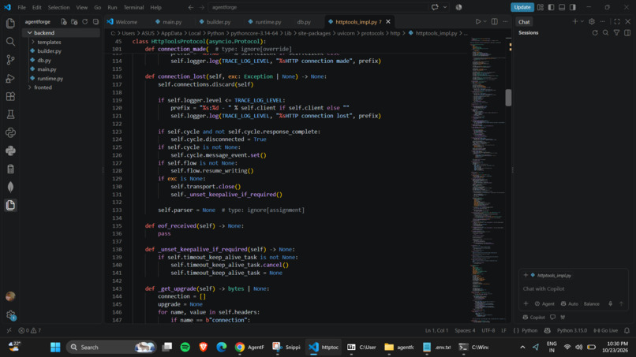Viewport: 636px width, 357px height.
Task: Open main.py in explorer
Action: [47, 69]
